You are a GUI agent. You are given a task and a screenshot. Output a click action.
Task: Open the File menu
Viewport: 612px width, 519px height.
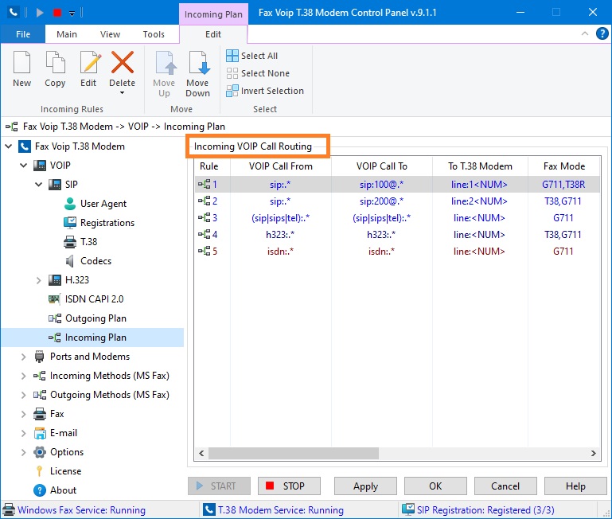click(23, 34)
